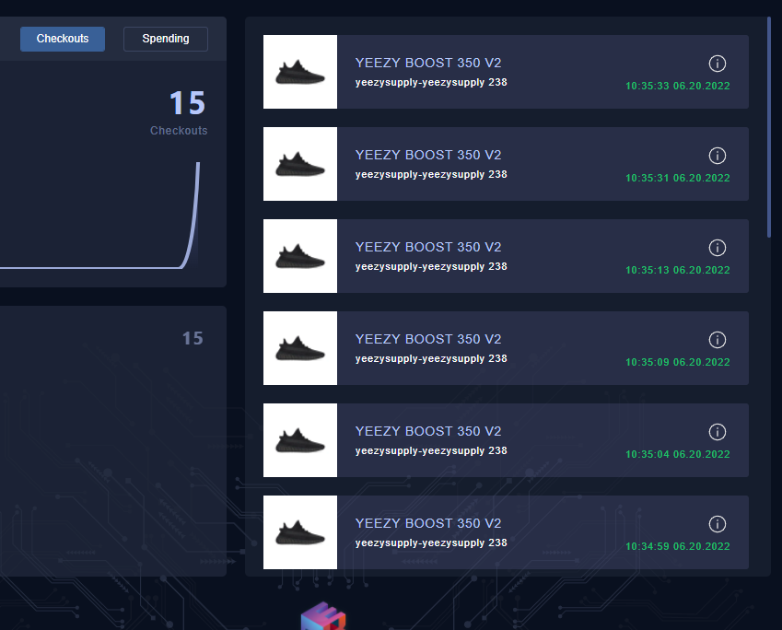Screen dimensions: 782x630
Task: Click shoe thumbnail of 10:34:59 checkout
Action: (300, 532)
